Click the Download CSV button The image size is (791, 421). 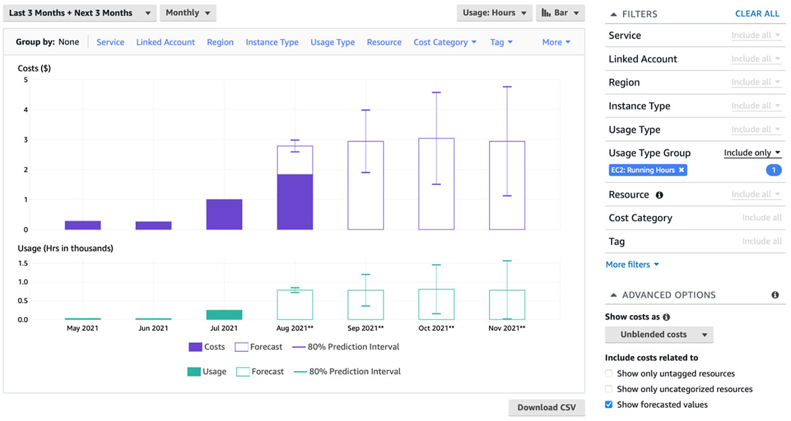[x=546, y=407]
